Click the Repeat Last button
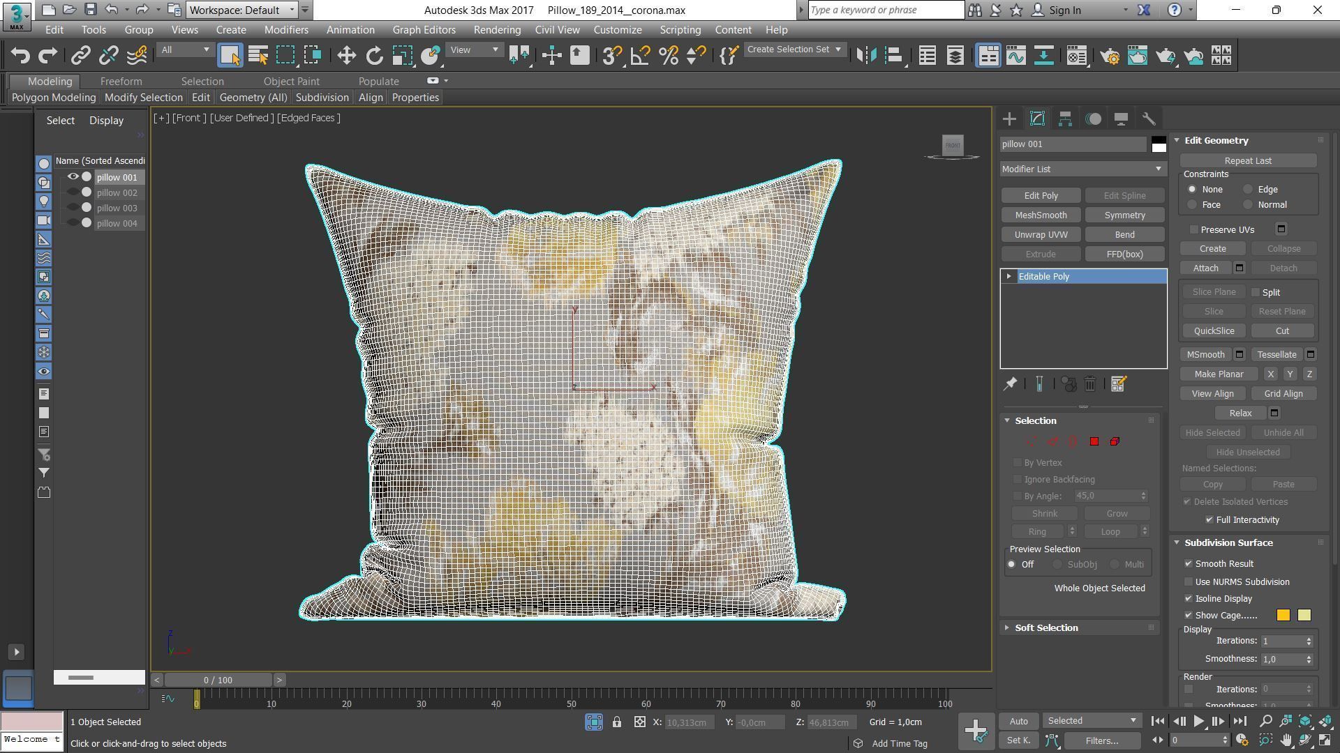Viewport: 1340px width, 753px height. click(1248, 161)
